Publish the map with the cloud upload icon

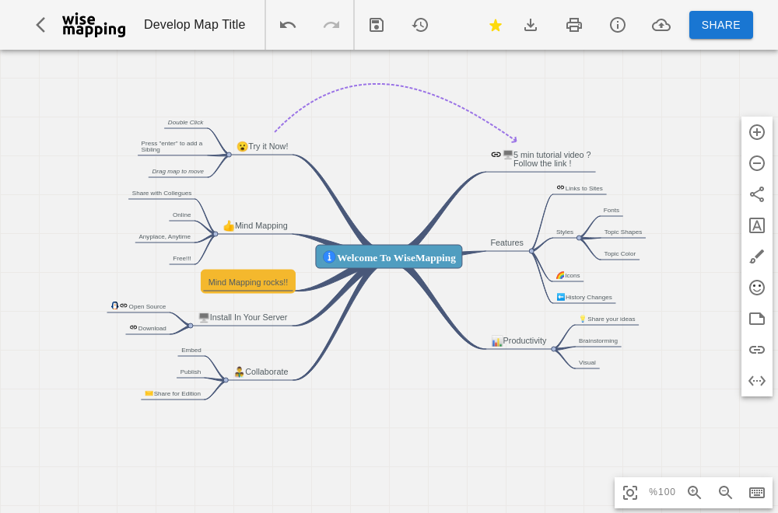tap(661, 25)
